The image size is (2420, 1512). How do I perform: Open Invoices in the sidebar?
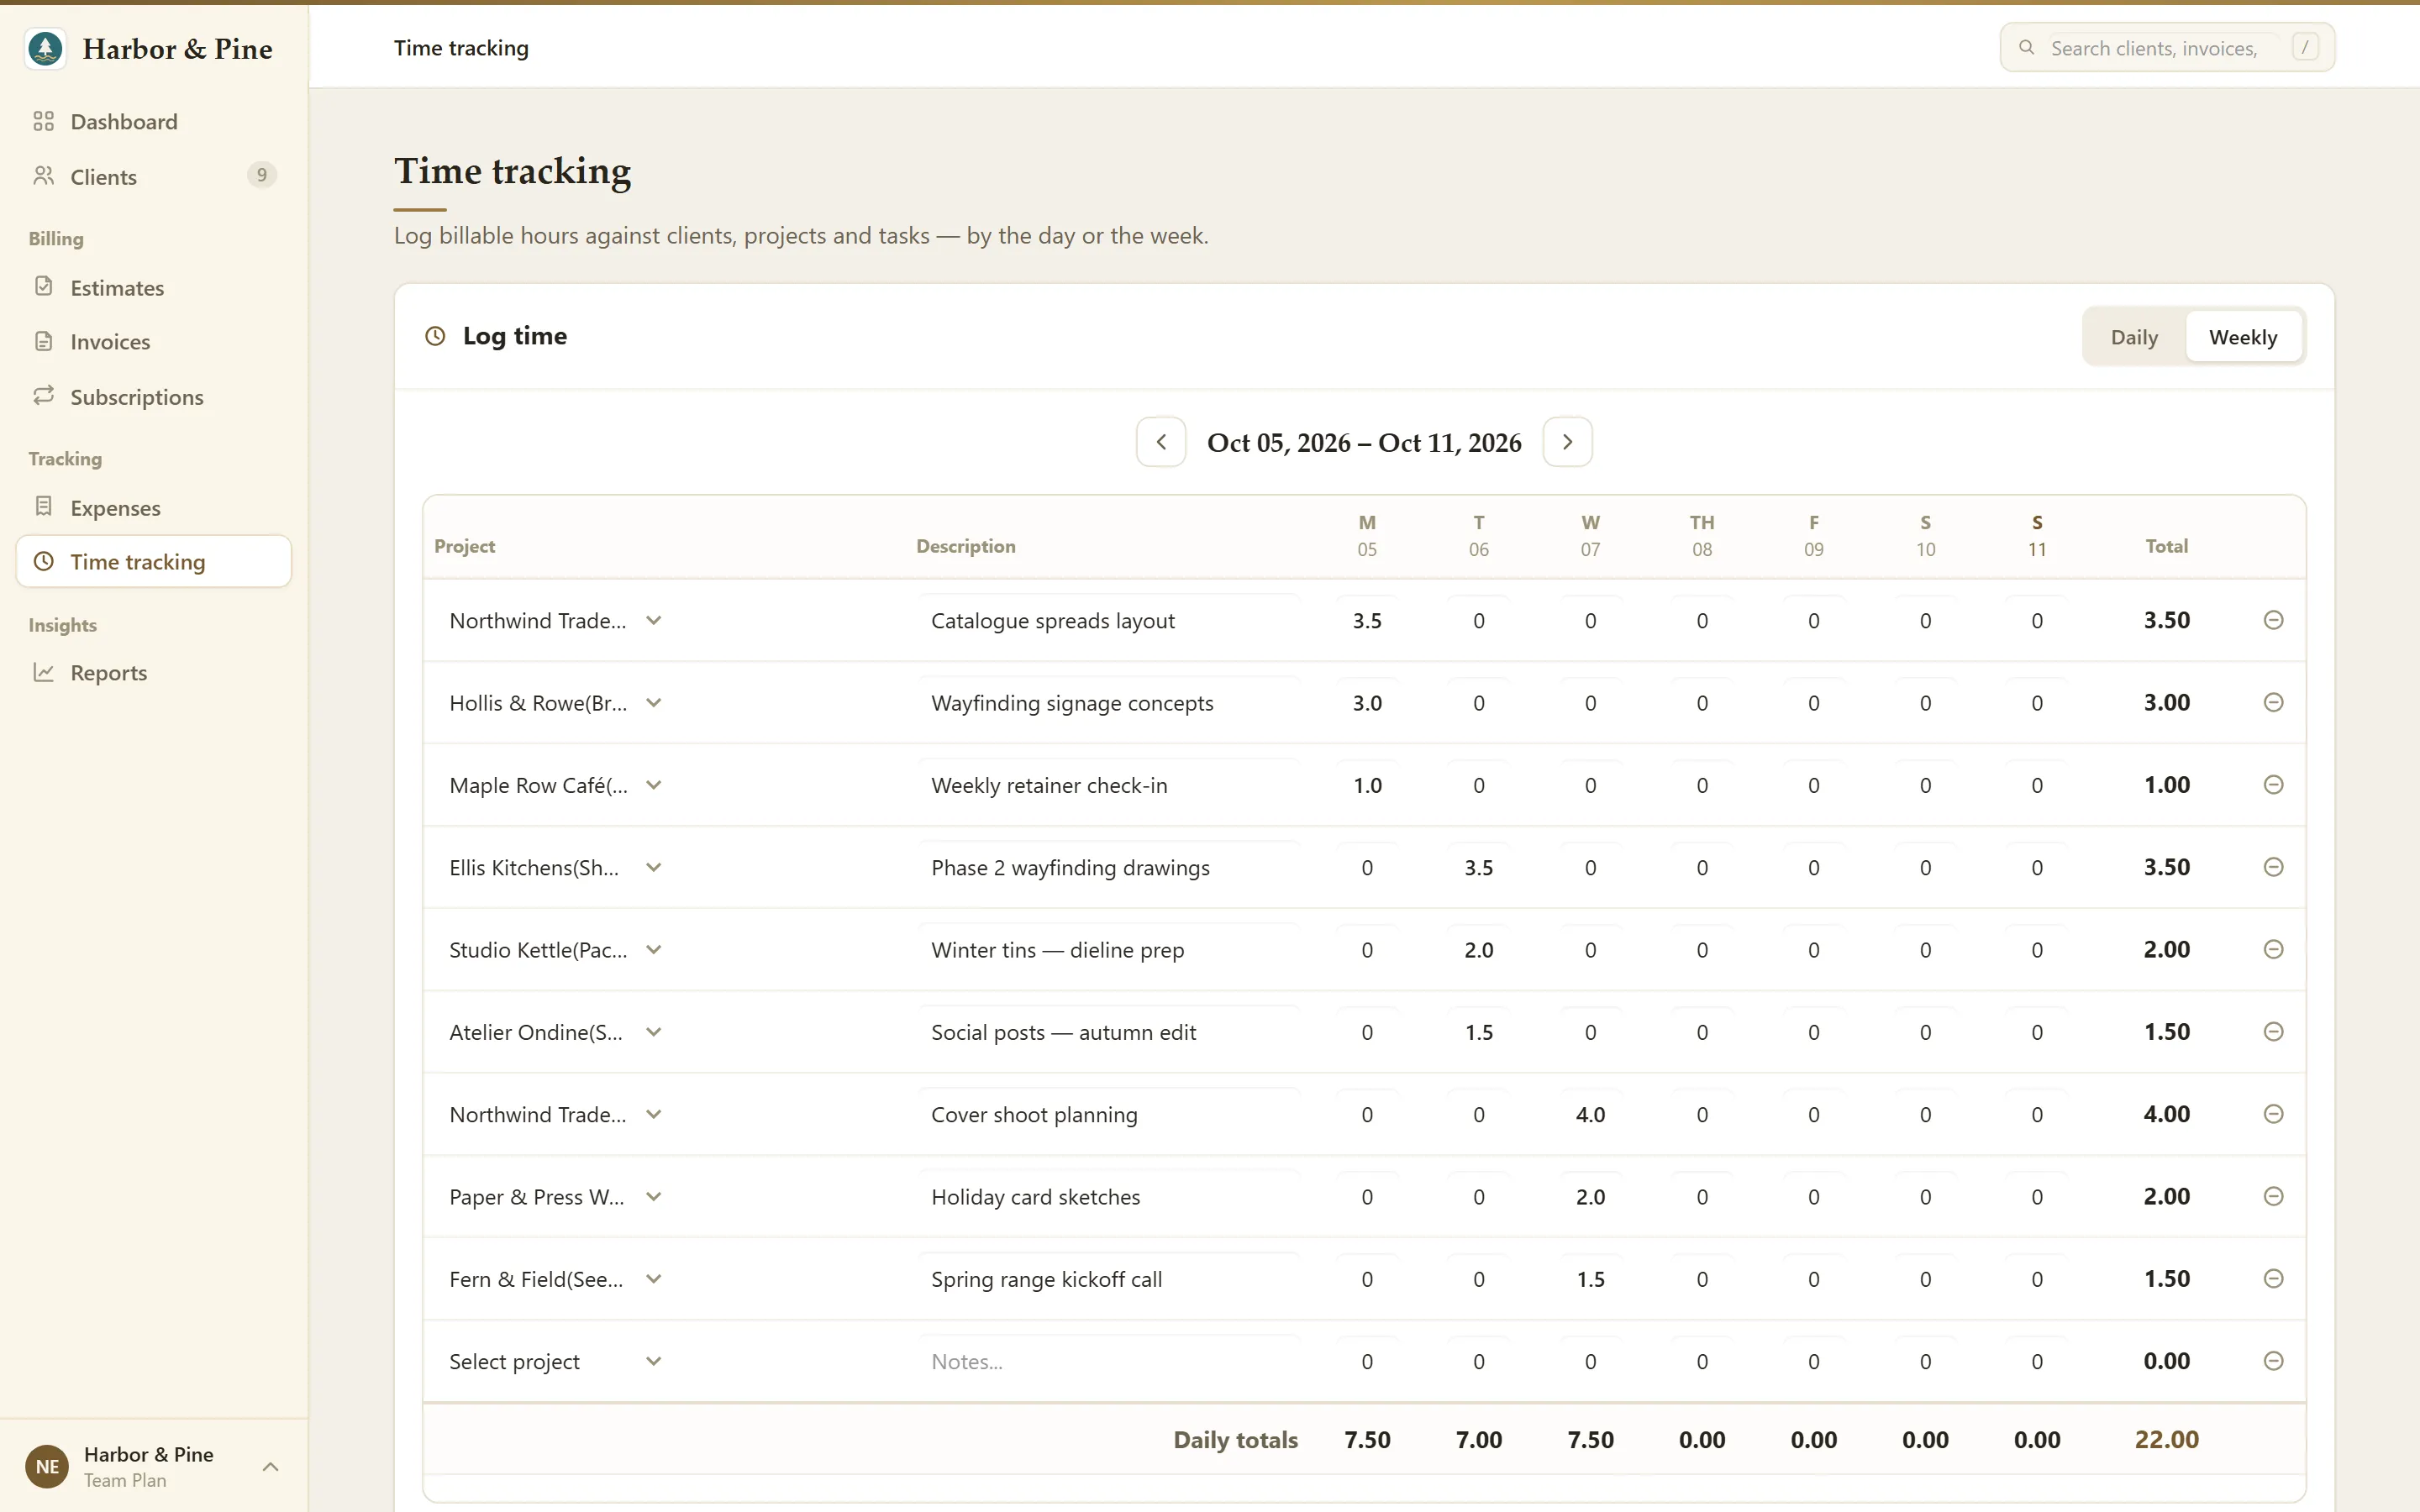(154, 341)
